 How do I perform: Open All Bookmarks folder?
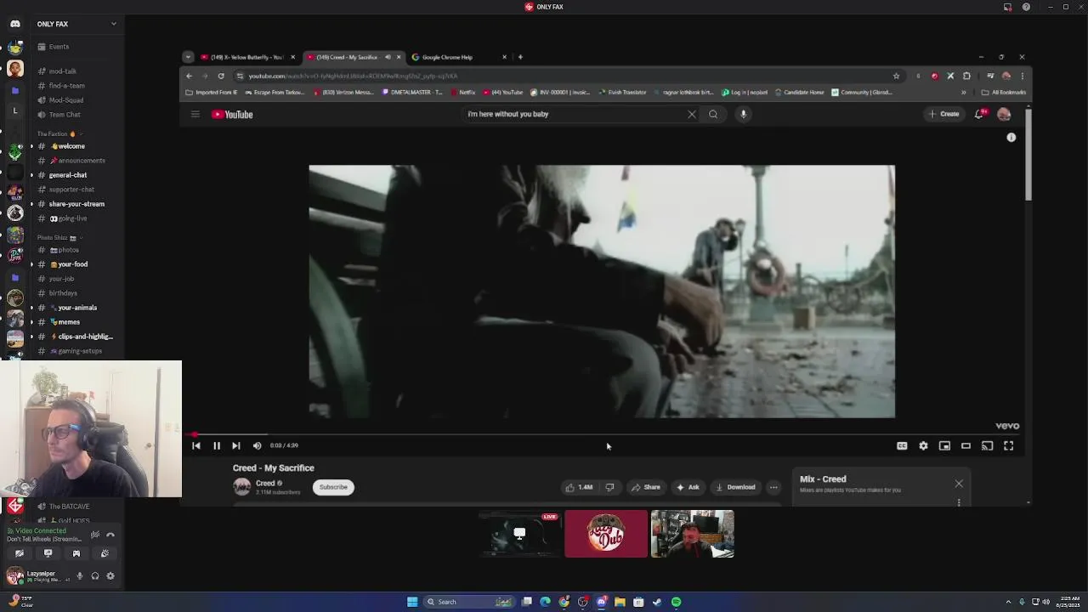pos(1004,92)
